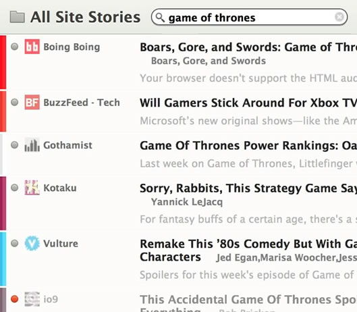Click the Vulture blue badge favicon
The height and width of the screenshot is (312, 357).
[32, 243]
